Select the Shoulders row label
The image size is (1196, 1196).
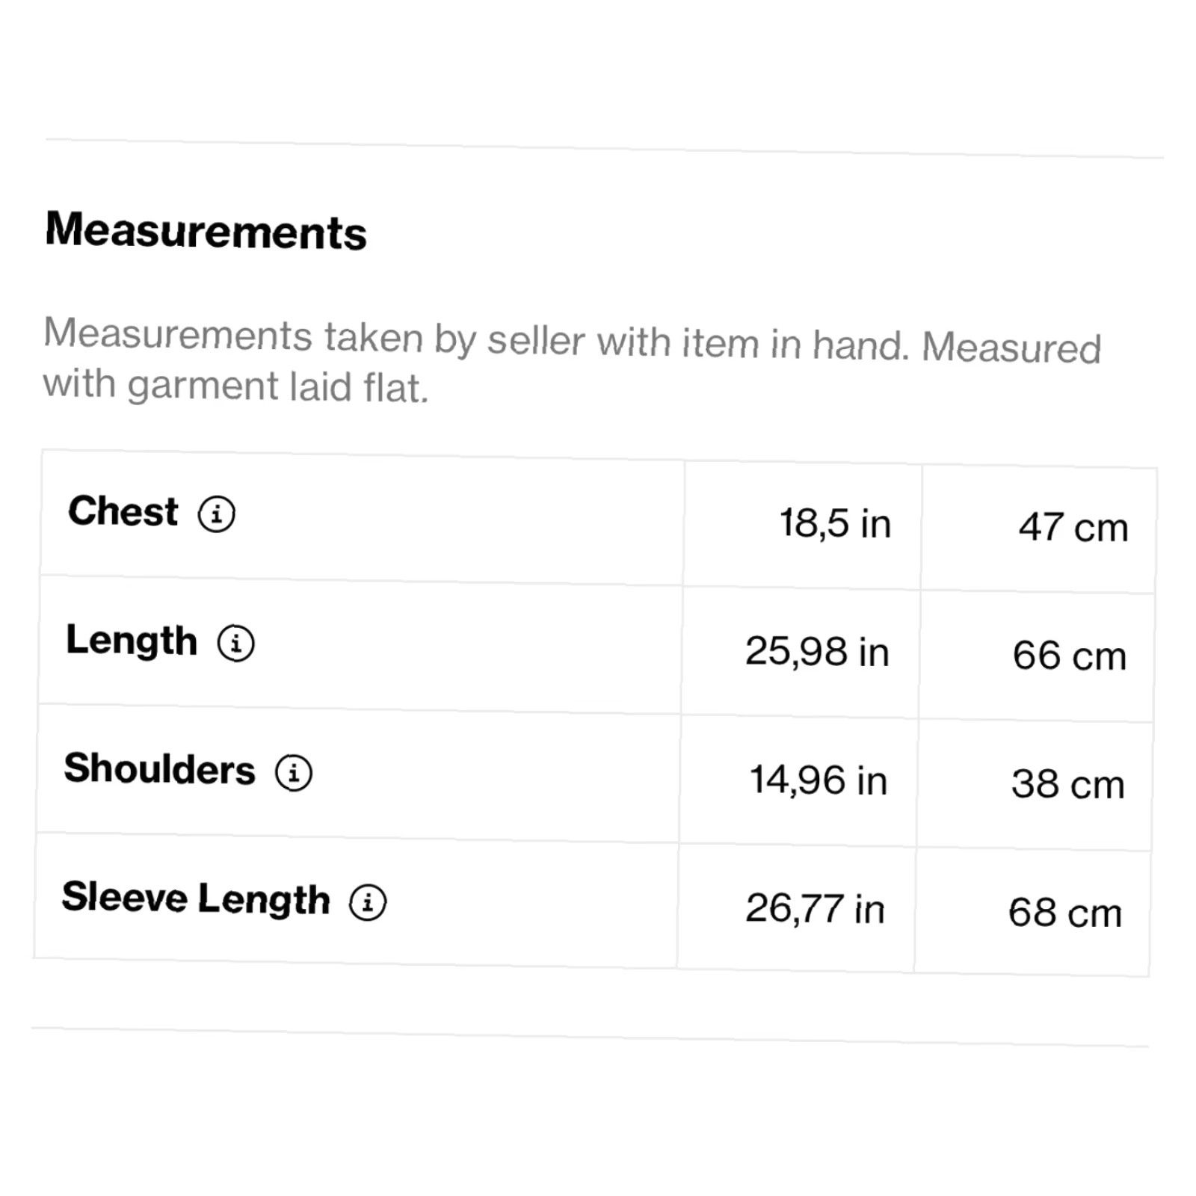(160, 769)
